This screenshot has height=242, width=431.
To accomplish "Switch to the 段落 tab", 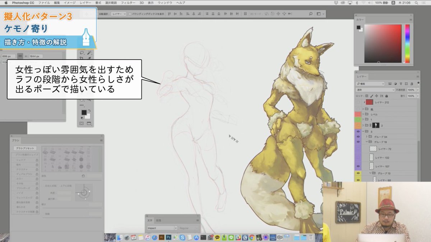I will (x=159, y=220).
